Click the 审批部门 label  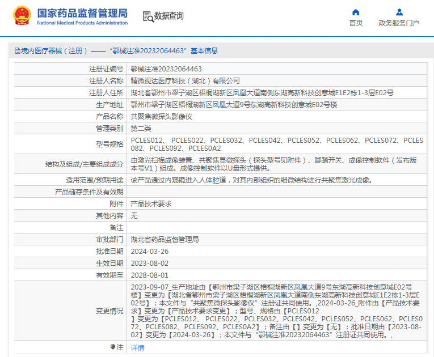tap(109, 239)
